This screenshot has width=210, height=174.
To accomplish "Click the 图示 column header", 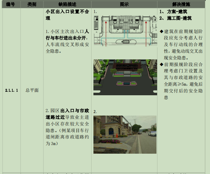I will pyautogui.click(x=124, y=4).
